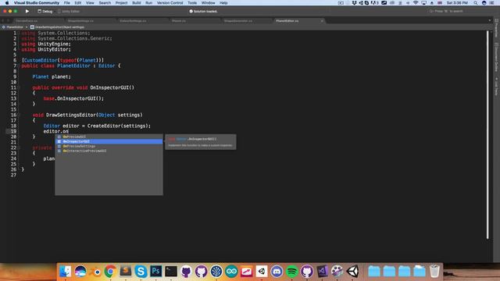Open Terminal from the dock

[x=171, y=272]
